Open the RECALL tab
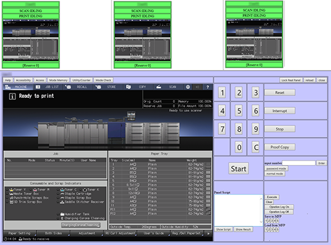The width and height of the screenshot is (331, 245). tap(78, 87)
